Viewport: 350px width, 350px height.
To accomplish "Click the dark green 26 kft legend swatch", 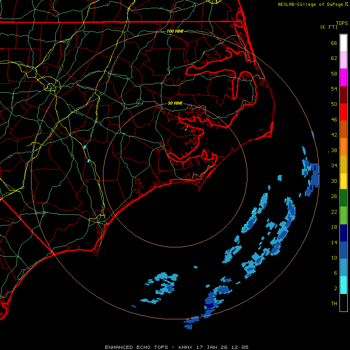I will tap(343, 198).
